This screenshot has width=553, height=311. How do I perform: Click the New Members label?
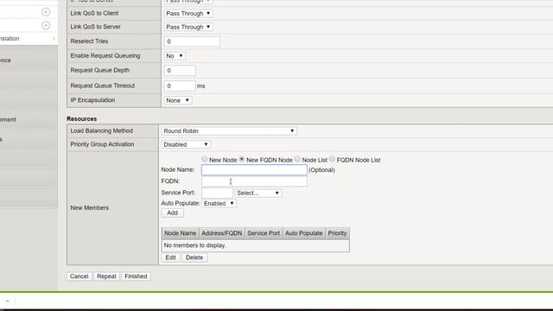(90, 208)
